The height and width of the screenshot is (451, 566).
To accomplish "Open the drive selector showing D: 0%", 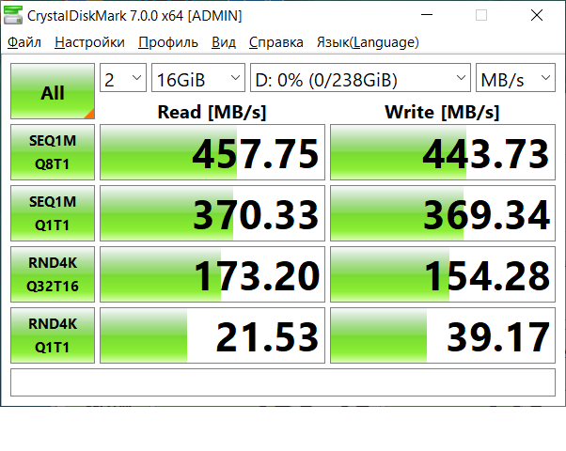I will pyautogui.click(x=360, y=80).
